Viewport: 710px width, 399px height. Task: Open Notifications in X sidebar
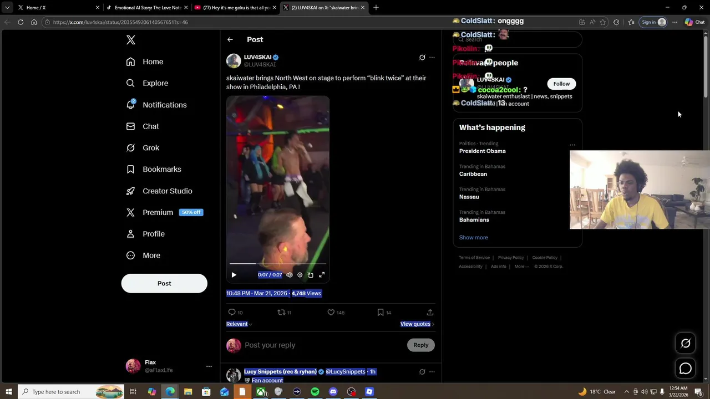click(x=156, y=105)
